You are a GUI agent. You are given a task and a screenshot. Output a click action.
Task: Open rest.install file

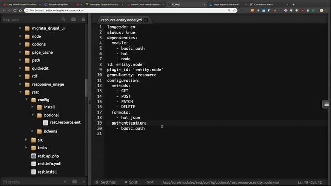click(x=47, y=172)
